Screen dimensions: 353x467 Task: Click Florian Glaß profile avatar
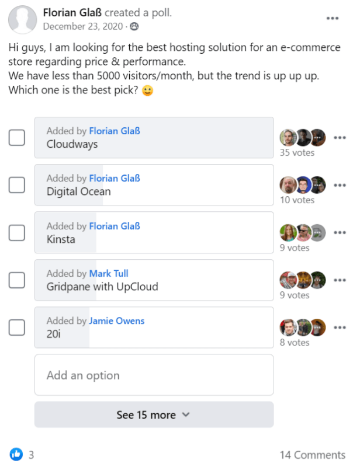coord(22,19)
